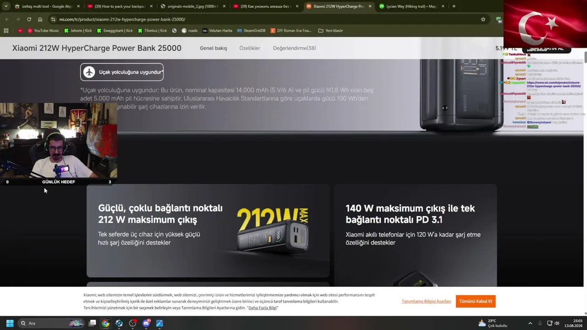Open the browser home page icon
The height and width of the screenshot is (330, 587).
40,19
